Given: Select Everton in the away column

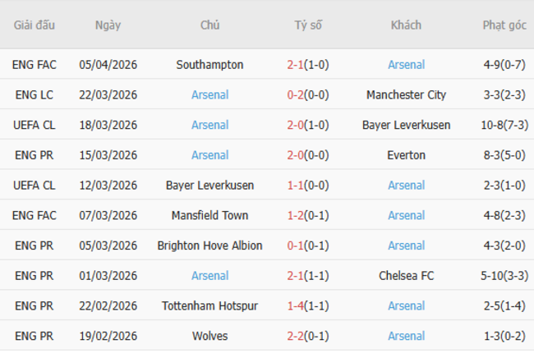Looking at the screenshot, I should pyautogui.click(x=406, y=155).
